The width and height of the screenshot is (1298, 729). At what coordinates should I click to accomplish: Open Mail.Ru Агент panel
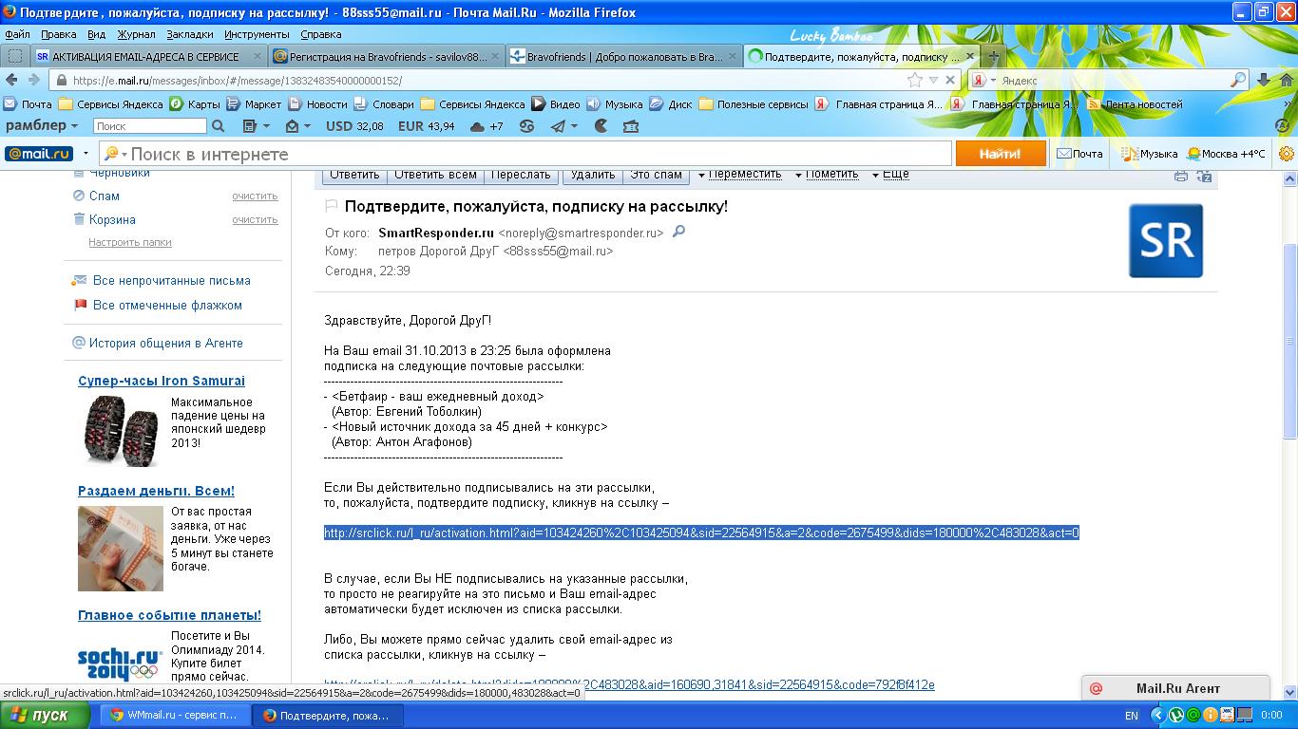pyautogui.click(x=1176, y=688)
